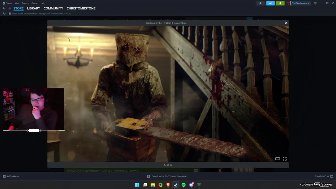336x189 pixels.
Task: Click the Download Resident Evil 4 Chainsaw Demo link
Action: point(103,171)
